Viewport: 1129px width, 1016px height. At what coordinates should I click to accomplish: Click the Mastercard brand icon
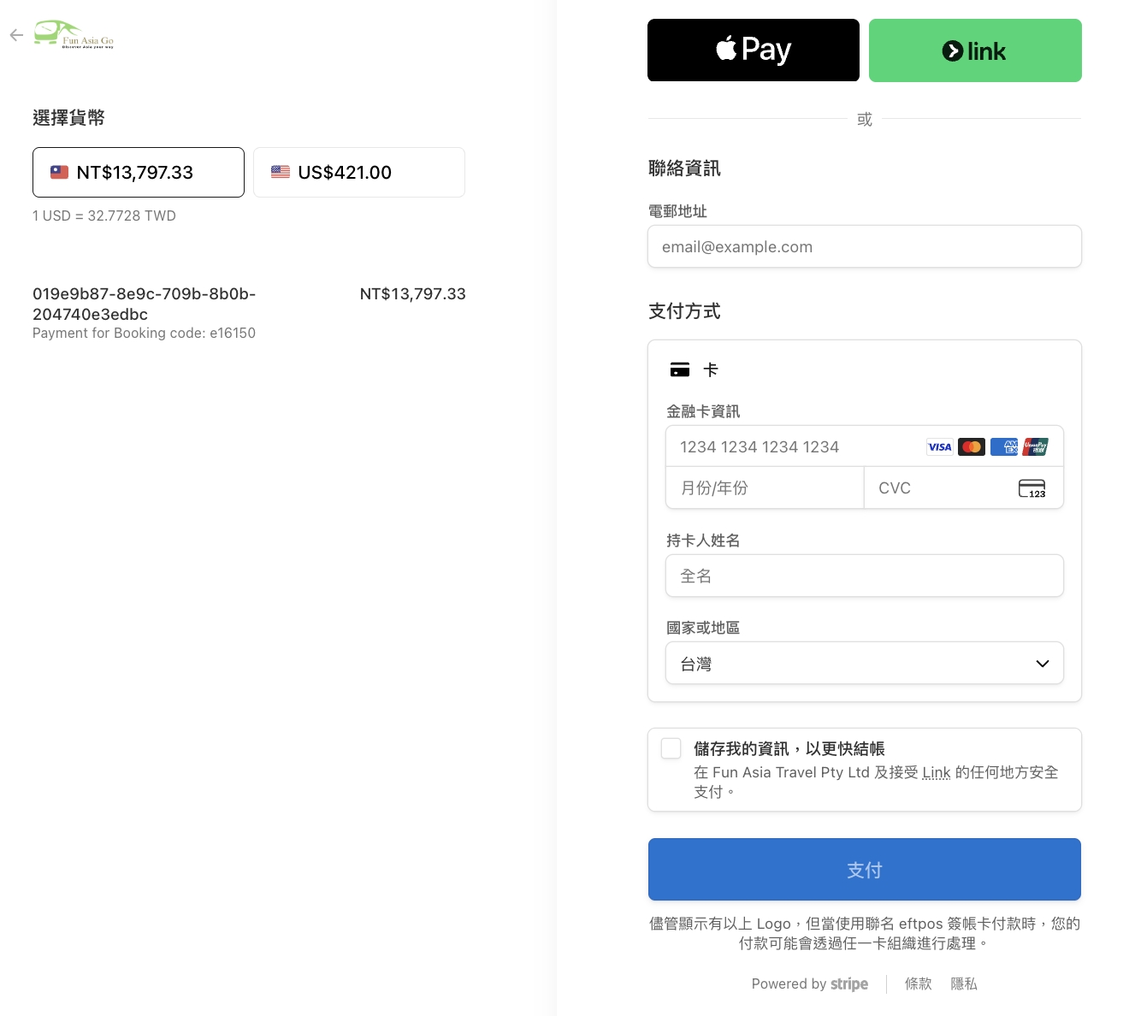(972, 446)
